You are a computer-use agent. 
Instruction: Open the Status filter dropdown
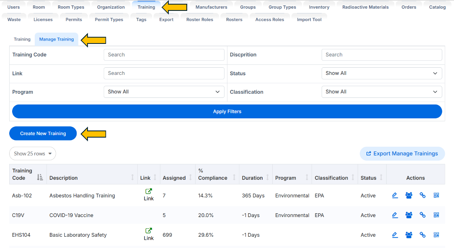(x=382, y=74)
